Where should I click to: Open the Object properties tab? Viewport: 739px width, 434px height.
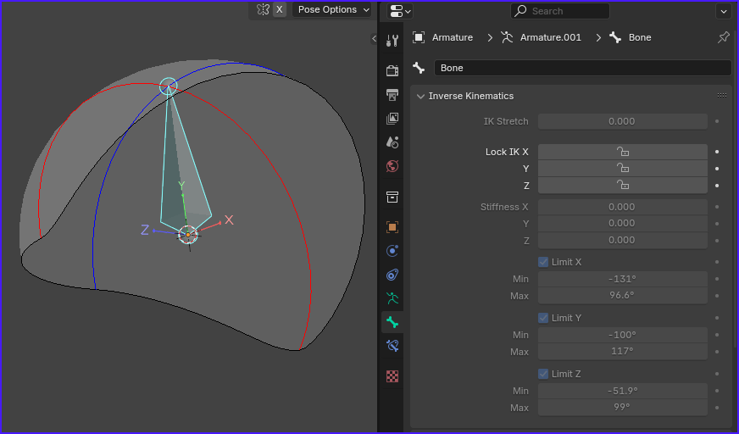[x=392, y=227]
